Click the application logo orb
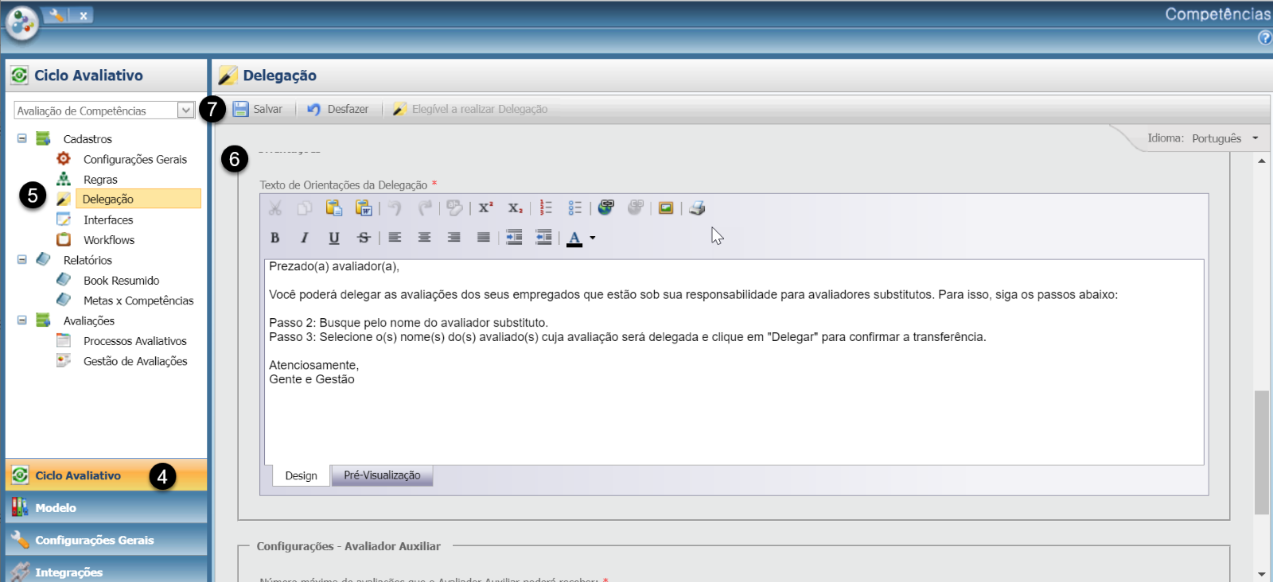 click(x=22, y=22)
